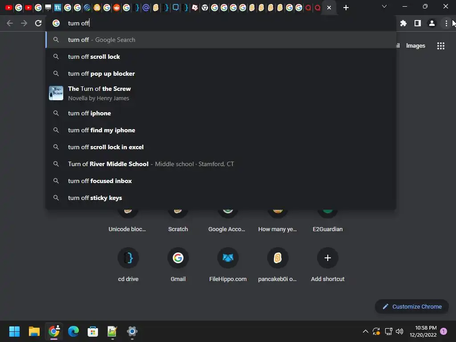Viewport: 456px width, 342px height.
Task: Open the notification badge showing 1
Action: [x=444, y=331]
